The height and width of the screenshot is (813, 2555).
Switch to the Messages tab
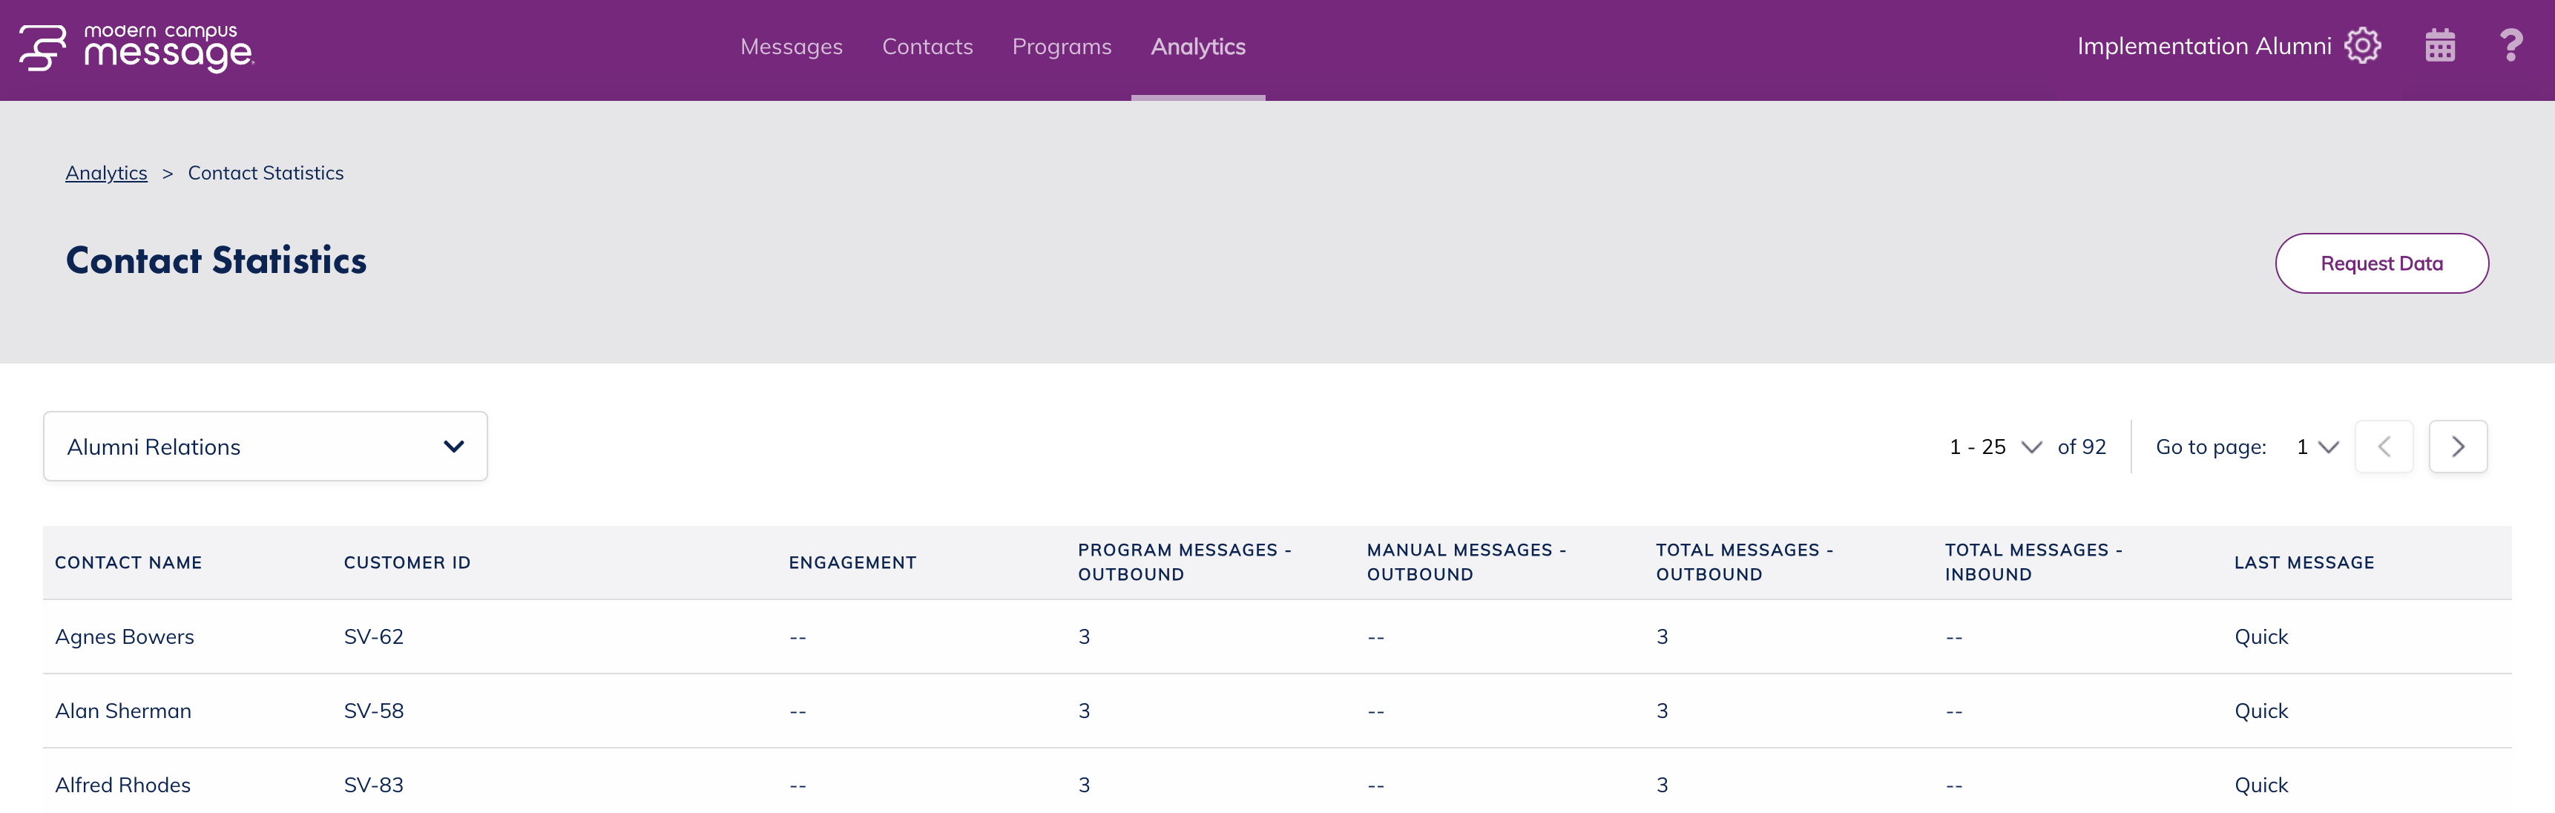[x=791, y=47]
